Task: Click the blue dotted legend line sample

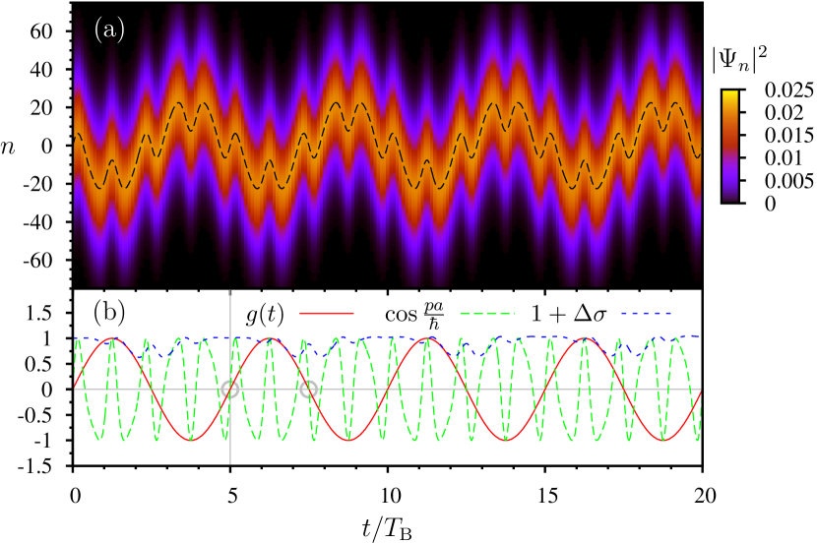Action: [x=646, y=314]
